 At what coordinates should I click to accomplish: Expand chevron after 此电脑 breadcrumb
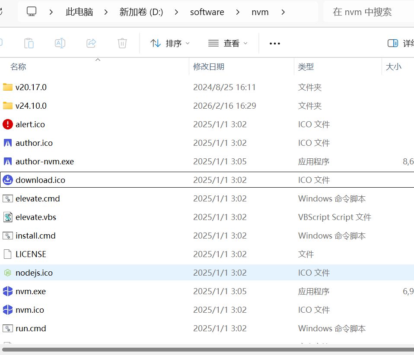[106, 12]
